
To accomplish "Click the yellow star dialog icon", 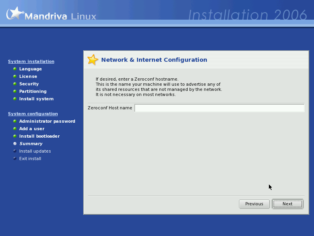I will 93,60.
